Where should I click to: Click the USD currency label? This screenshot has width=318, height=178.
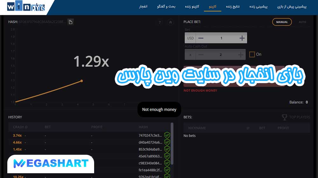(190, 38)
